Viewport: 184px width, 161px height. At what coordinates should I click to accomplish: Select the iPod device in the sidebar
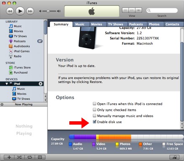pos(22,84)
